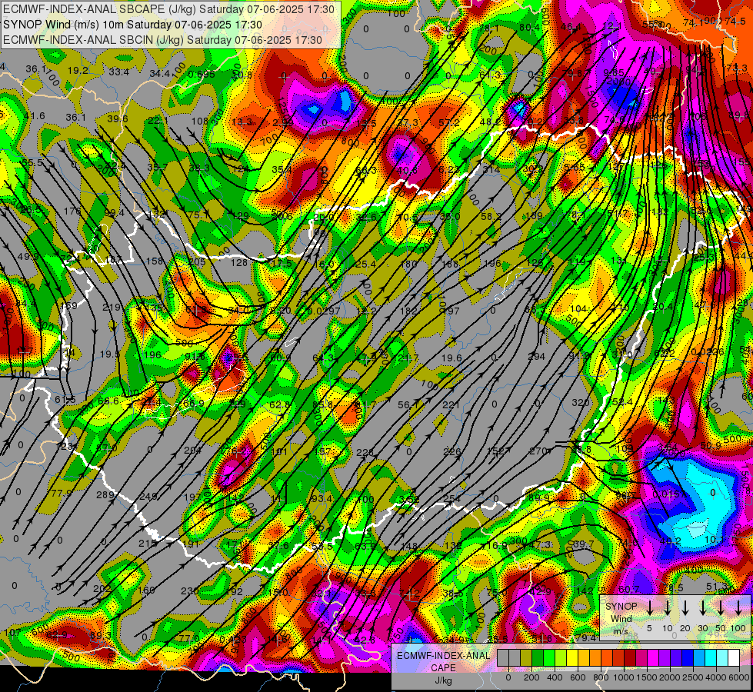
Task: Click the 1000 tick label in CAPE legend
Action: pos(624,677)
